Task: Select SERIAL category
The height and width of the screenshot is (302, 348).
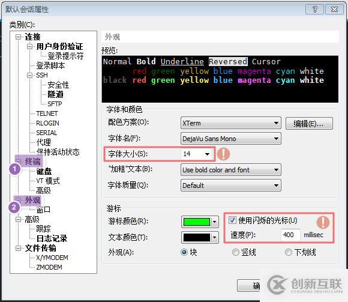Action: pos(47,133)
